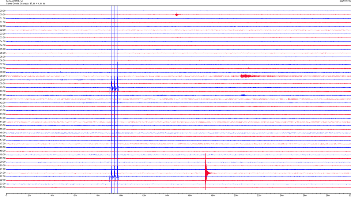Click the 16:30 trace time label

(x=3, y=136)
